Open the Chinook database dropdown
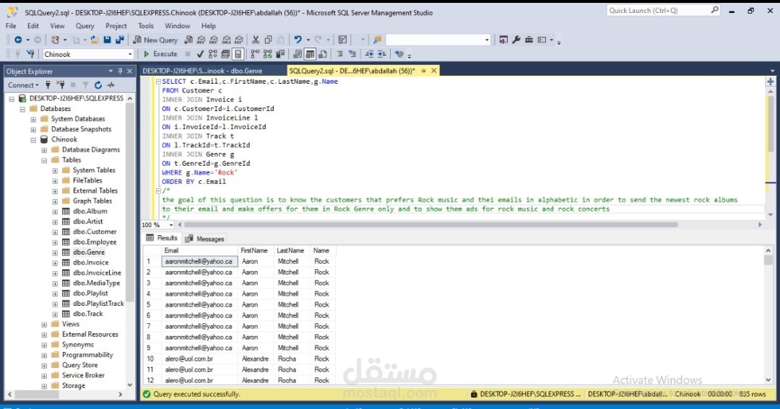780x409 pixels. 130,54
